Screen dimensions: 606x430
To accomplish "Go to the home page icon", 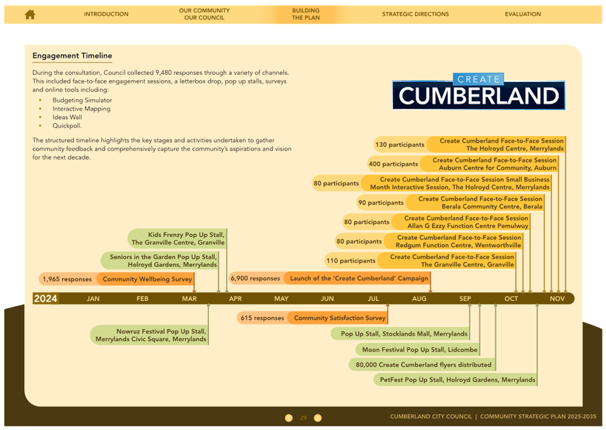I will pyautogui.click(x=30, y=14).
